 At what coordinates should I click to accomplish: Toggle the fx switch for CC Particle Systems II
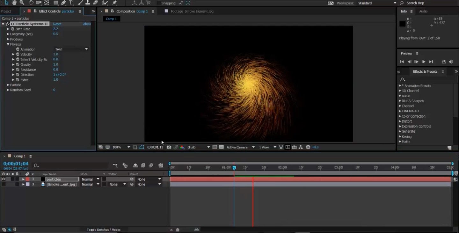tap(8, 24)
